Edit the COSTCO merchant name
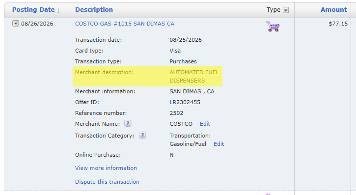 205,124
